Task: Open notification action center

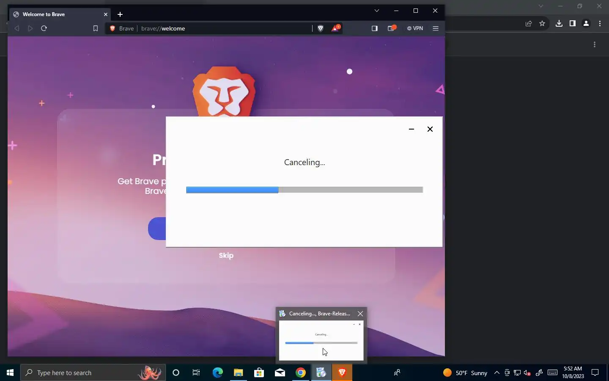Action: tap(595, 373)
